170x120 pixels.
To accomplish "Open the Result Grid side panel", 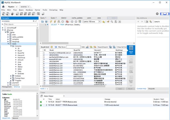I will (131, 50).
